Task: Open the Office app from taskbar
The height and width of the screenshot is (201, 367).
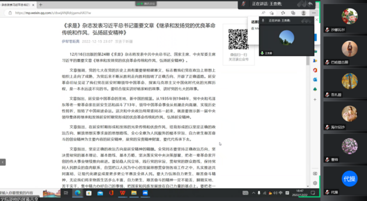Action: pos(111,193)
